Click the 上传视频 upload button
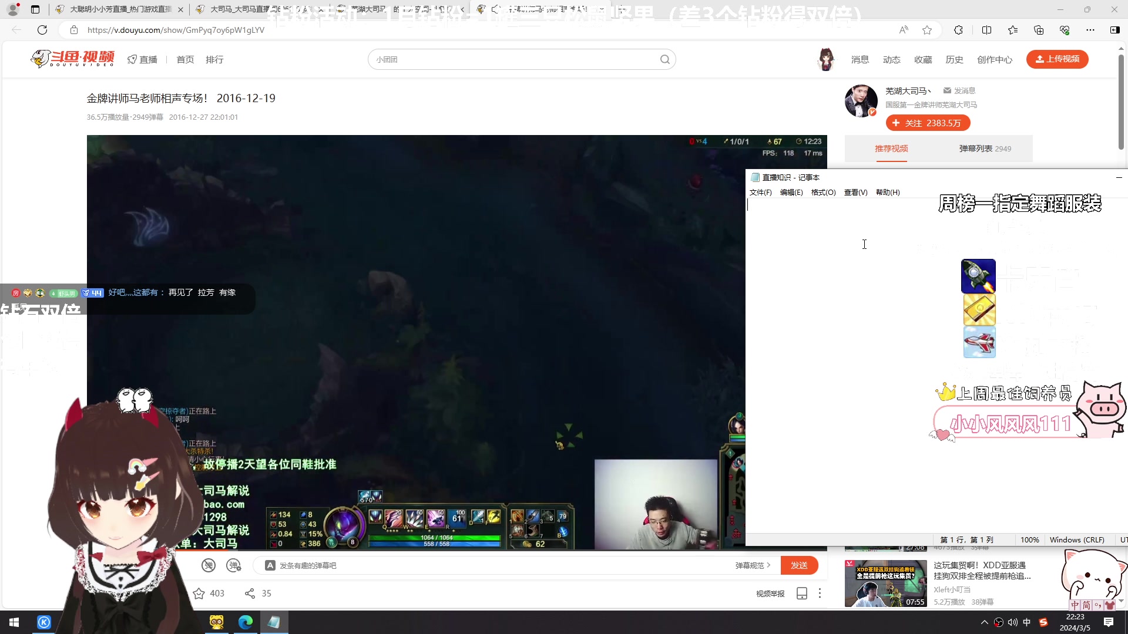The width and height of the screenshot is (1128, 634). (1057, 59)
